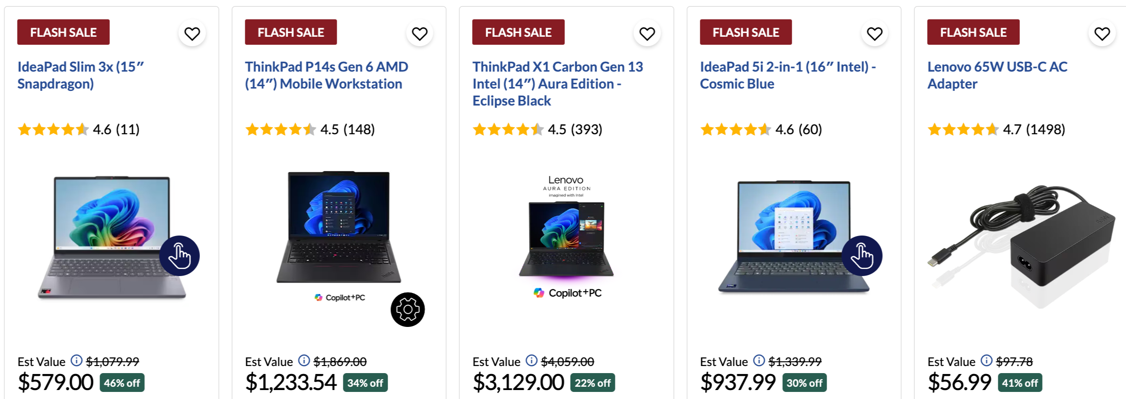View the 4.6 star rating for IdeaPad 5i

click(x=761, y=130)
